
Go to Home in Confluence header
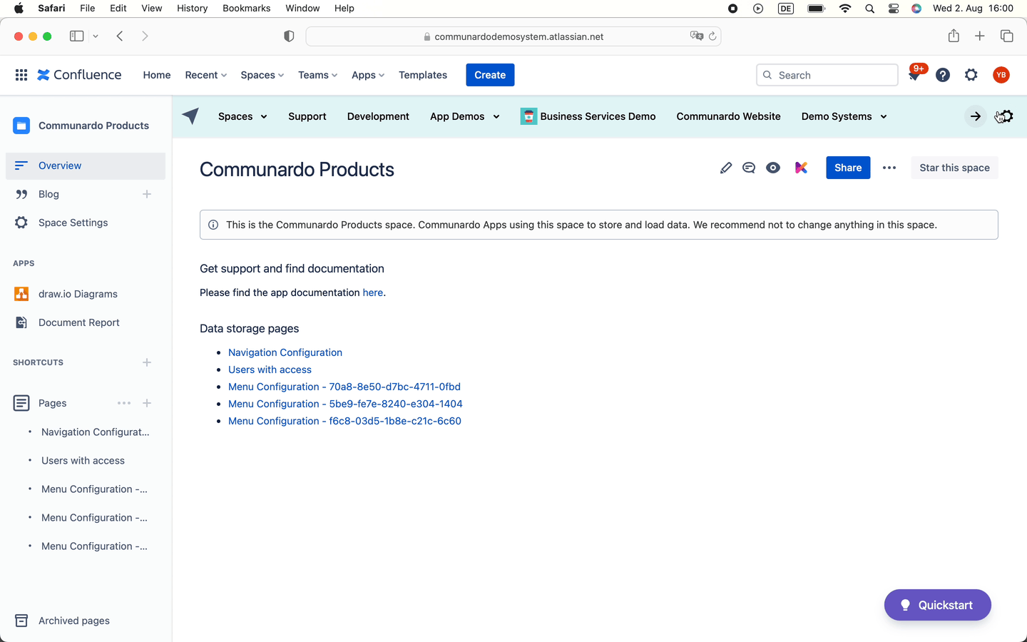157,75
